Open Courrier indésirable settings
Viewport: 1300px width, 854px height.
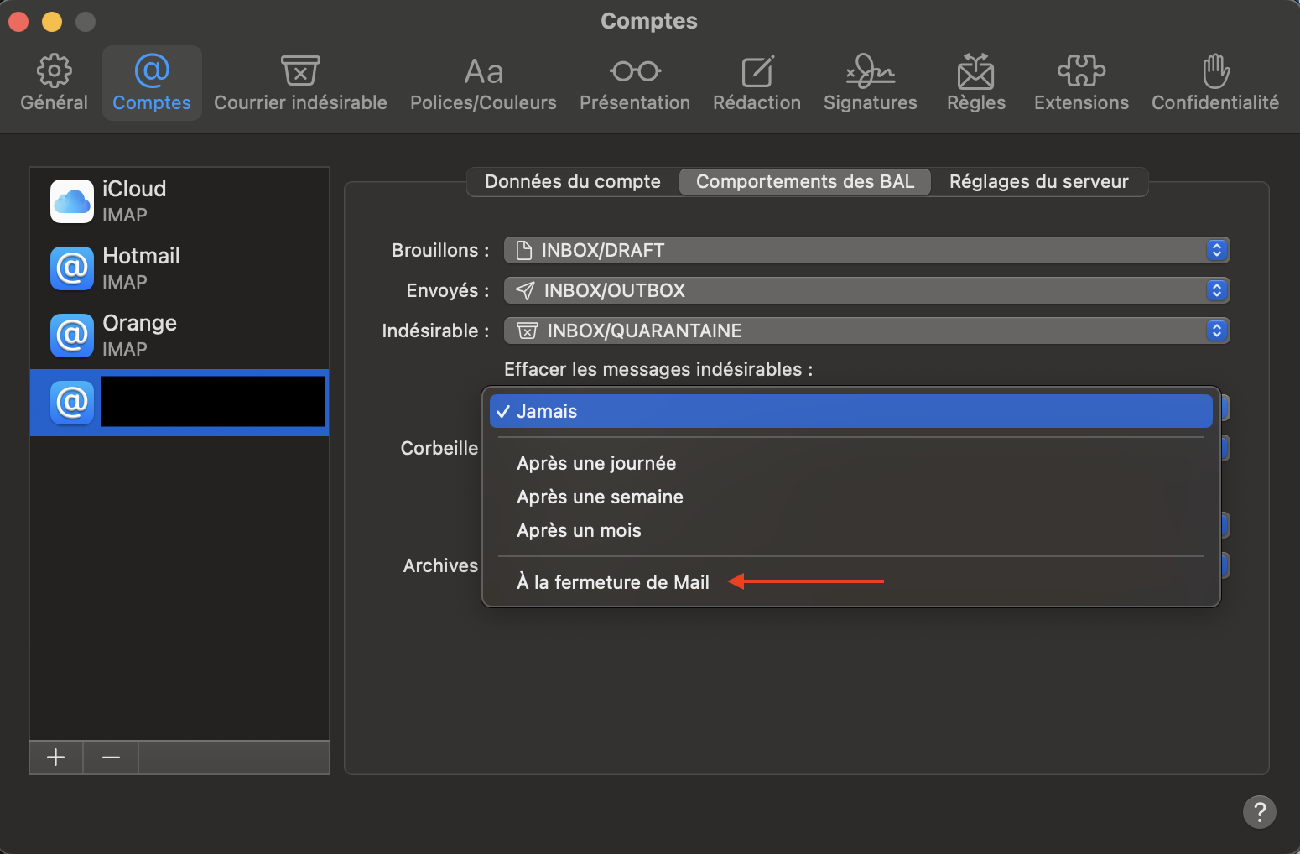point(300,83)
